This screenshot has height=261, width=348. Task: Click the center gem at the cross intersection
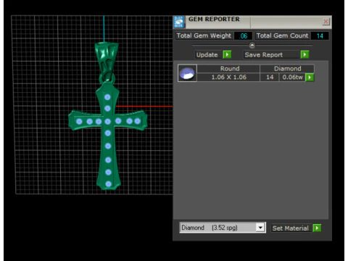108,122
